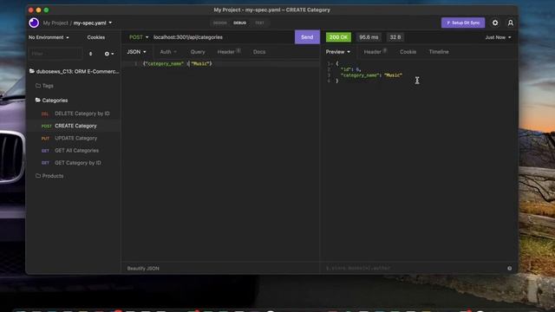Screen dimensions: 555x312
Task: Click the 32 B response size badge
Action: pos(395,37)
